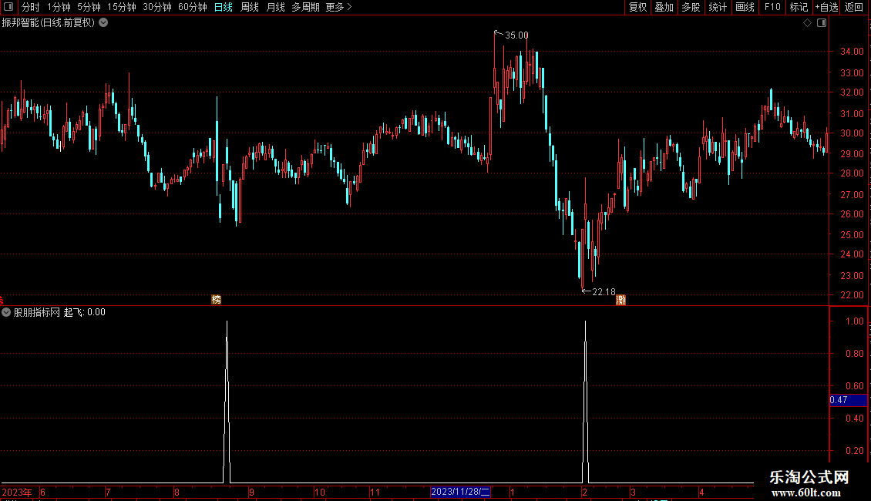
Task: Open the 多股 multi-stock view
Action: point(691,7)
